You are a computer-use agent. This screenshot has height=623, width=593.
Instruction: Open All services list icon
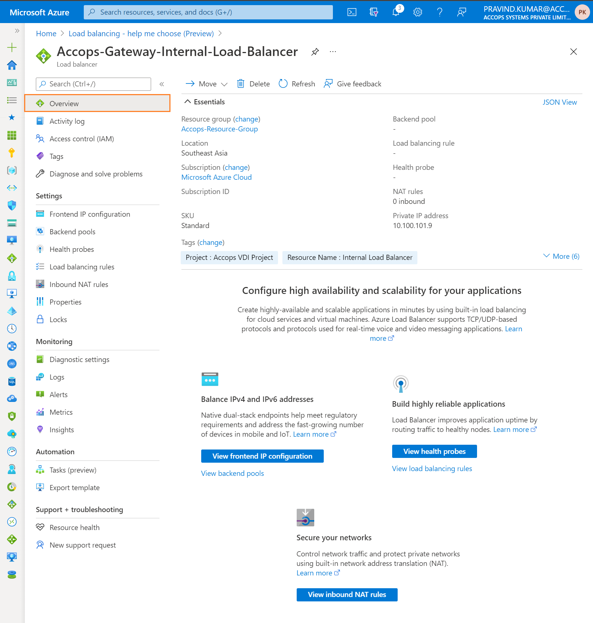12,100
